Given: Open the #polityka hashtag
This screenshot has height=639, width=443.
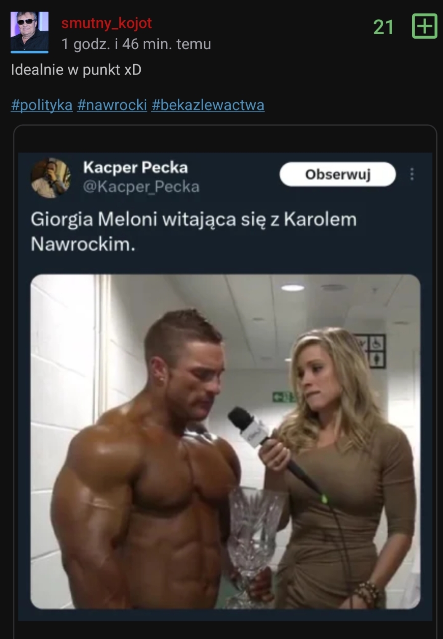Looking at the screenshot, I should [x=42, y=105].
